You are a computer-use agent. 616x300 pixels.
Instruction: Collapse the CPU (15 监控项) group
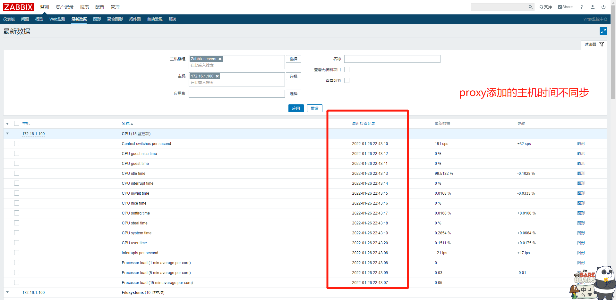tap(7, 134)
